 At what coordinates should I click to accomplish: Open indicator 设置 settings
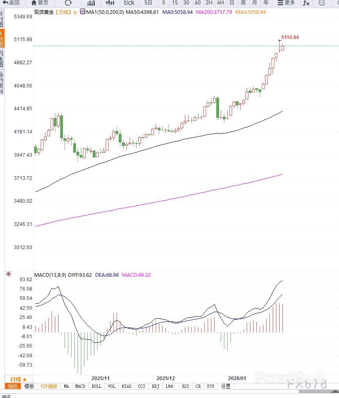coord(226,386)
